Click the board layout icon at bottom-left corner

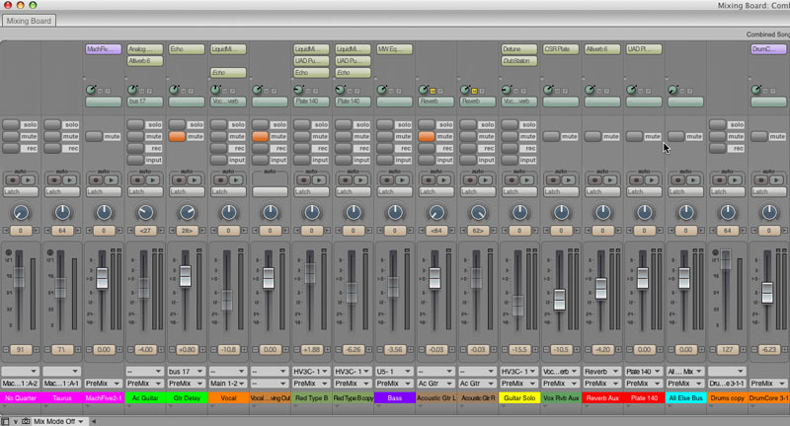point(5,421)
